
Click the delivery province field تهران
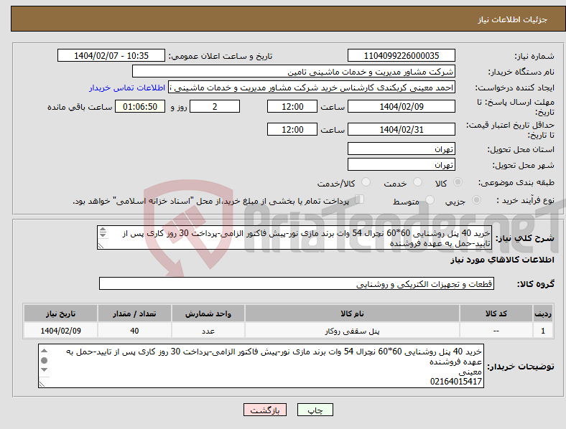tap(401, 148)
